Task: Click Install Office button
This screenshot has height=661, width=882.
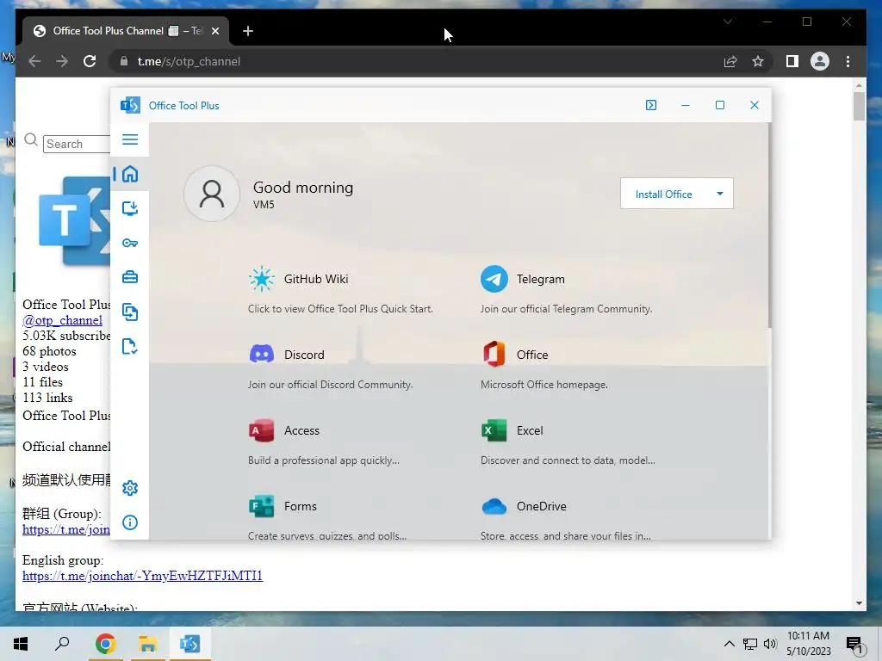Action: [x=664, y=194]
